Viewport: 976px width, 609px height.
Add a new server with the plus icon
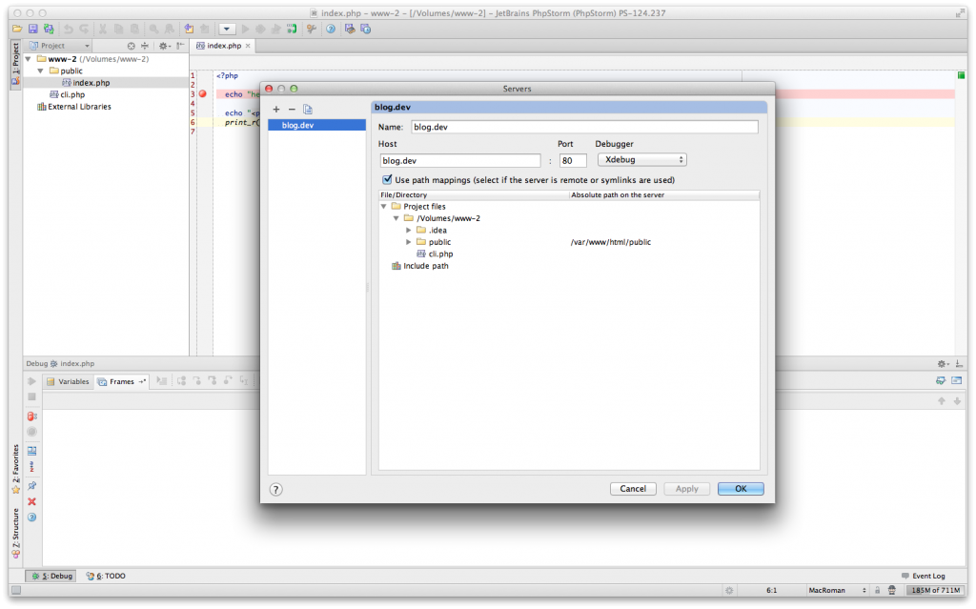pos(276,109)
